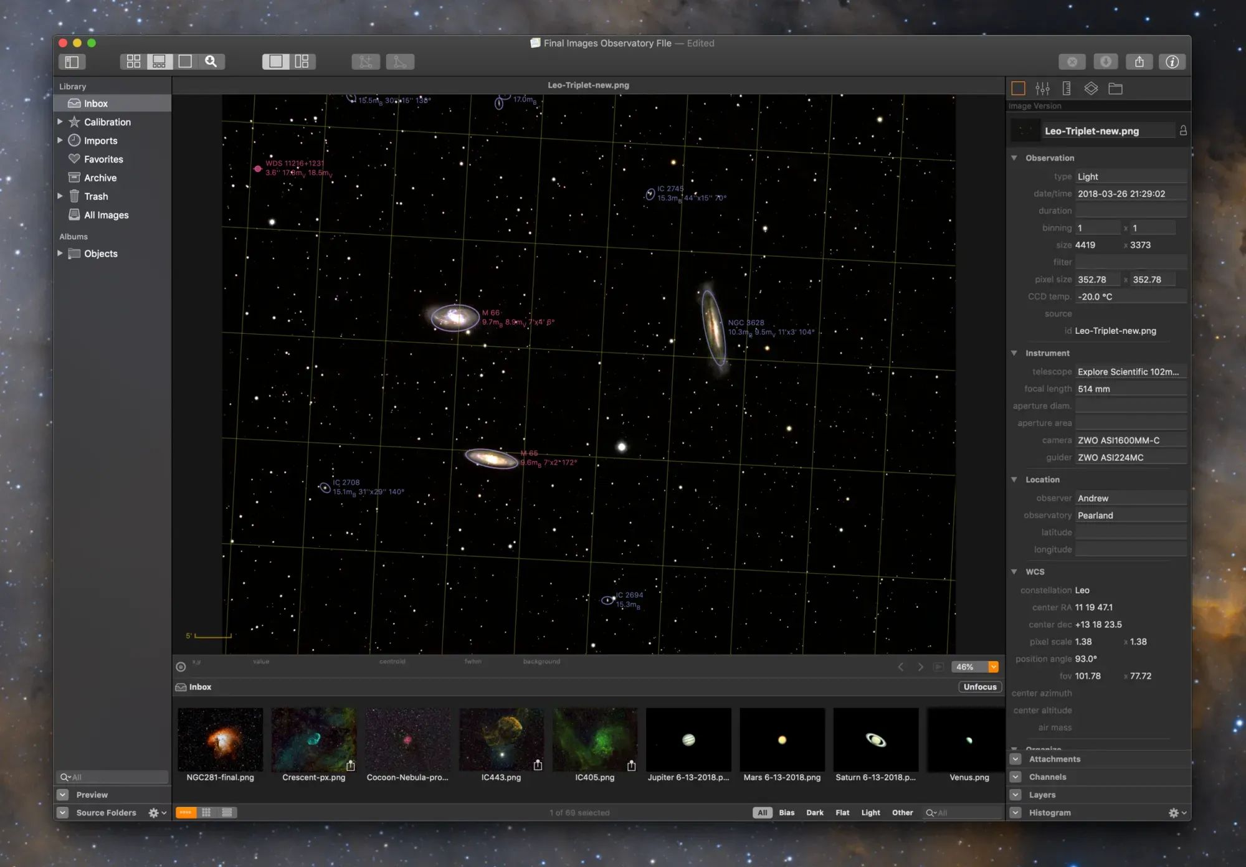Screen dimensions: 1246x867
Task: Collapse the Observation section
Action: click(x=1014, y=158)
